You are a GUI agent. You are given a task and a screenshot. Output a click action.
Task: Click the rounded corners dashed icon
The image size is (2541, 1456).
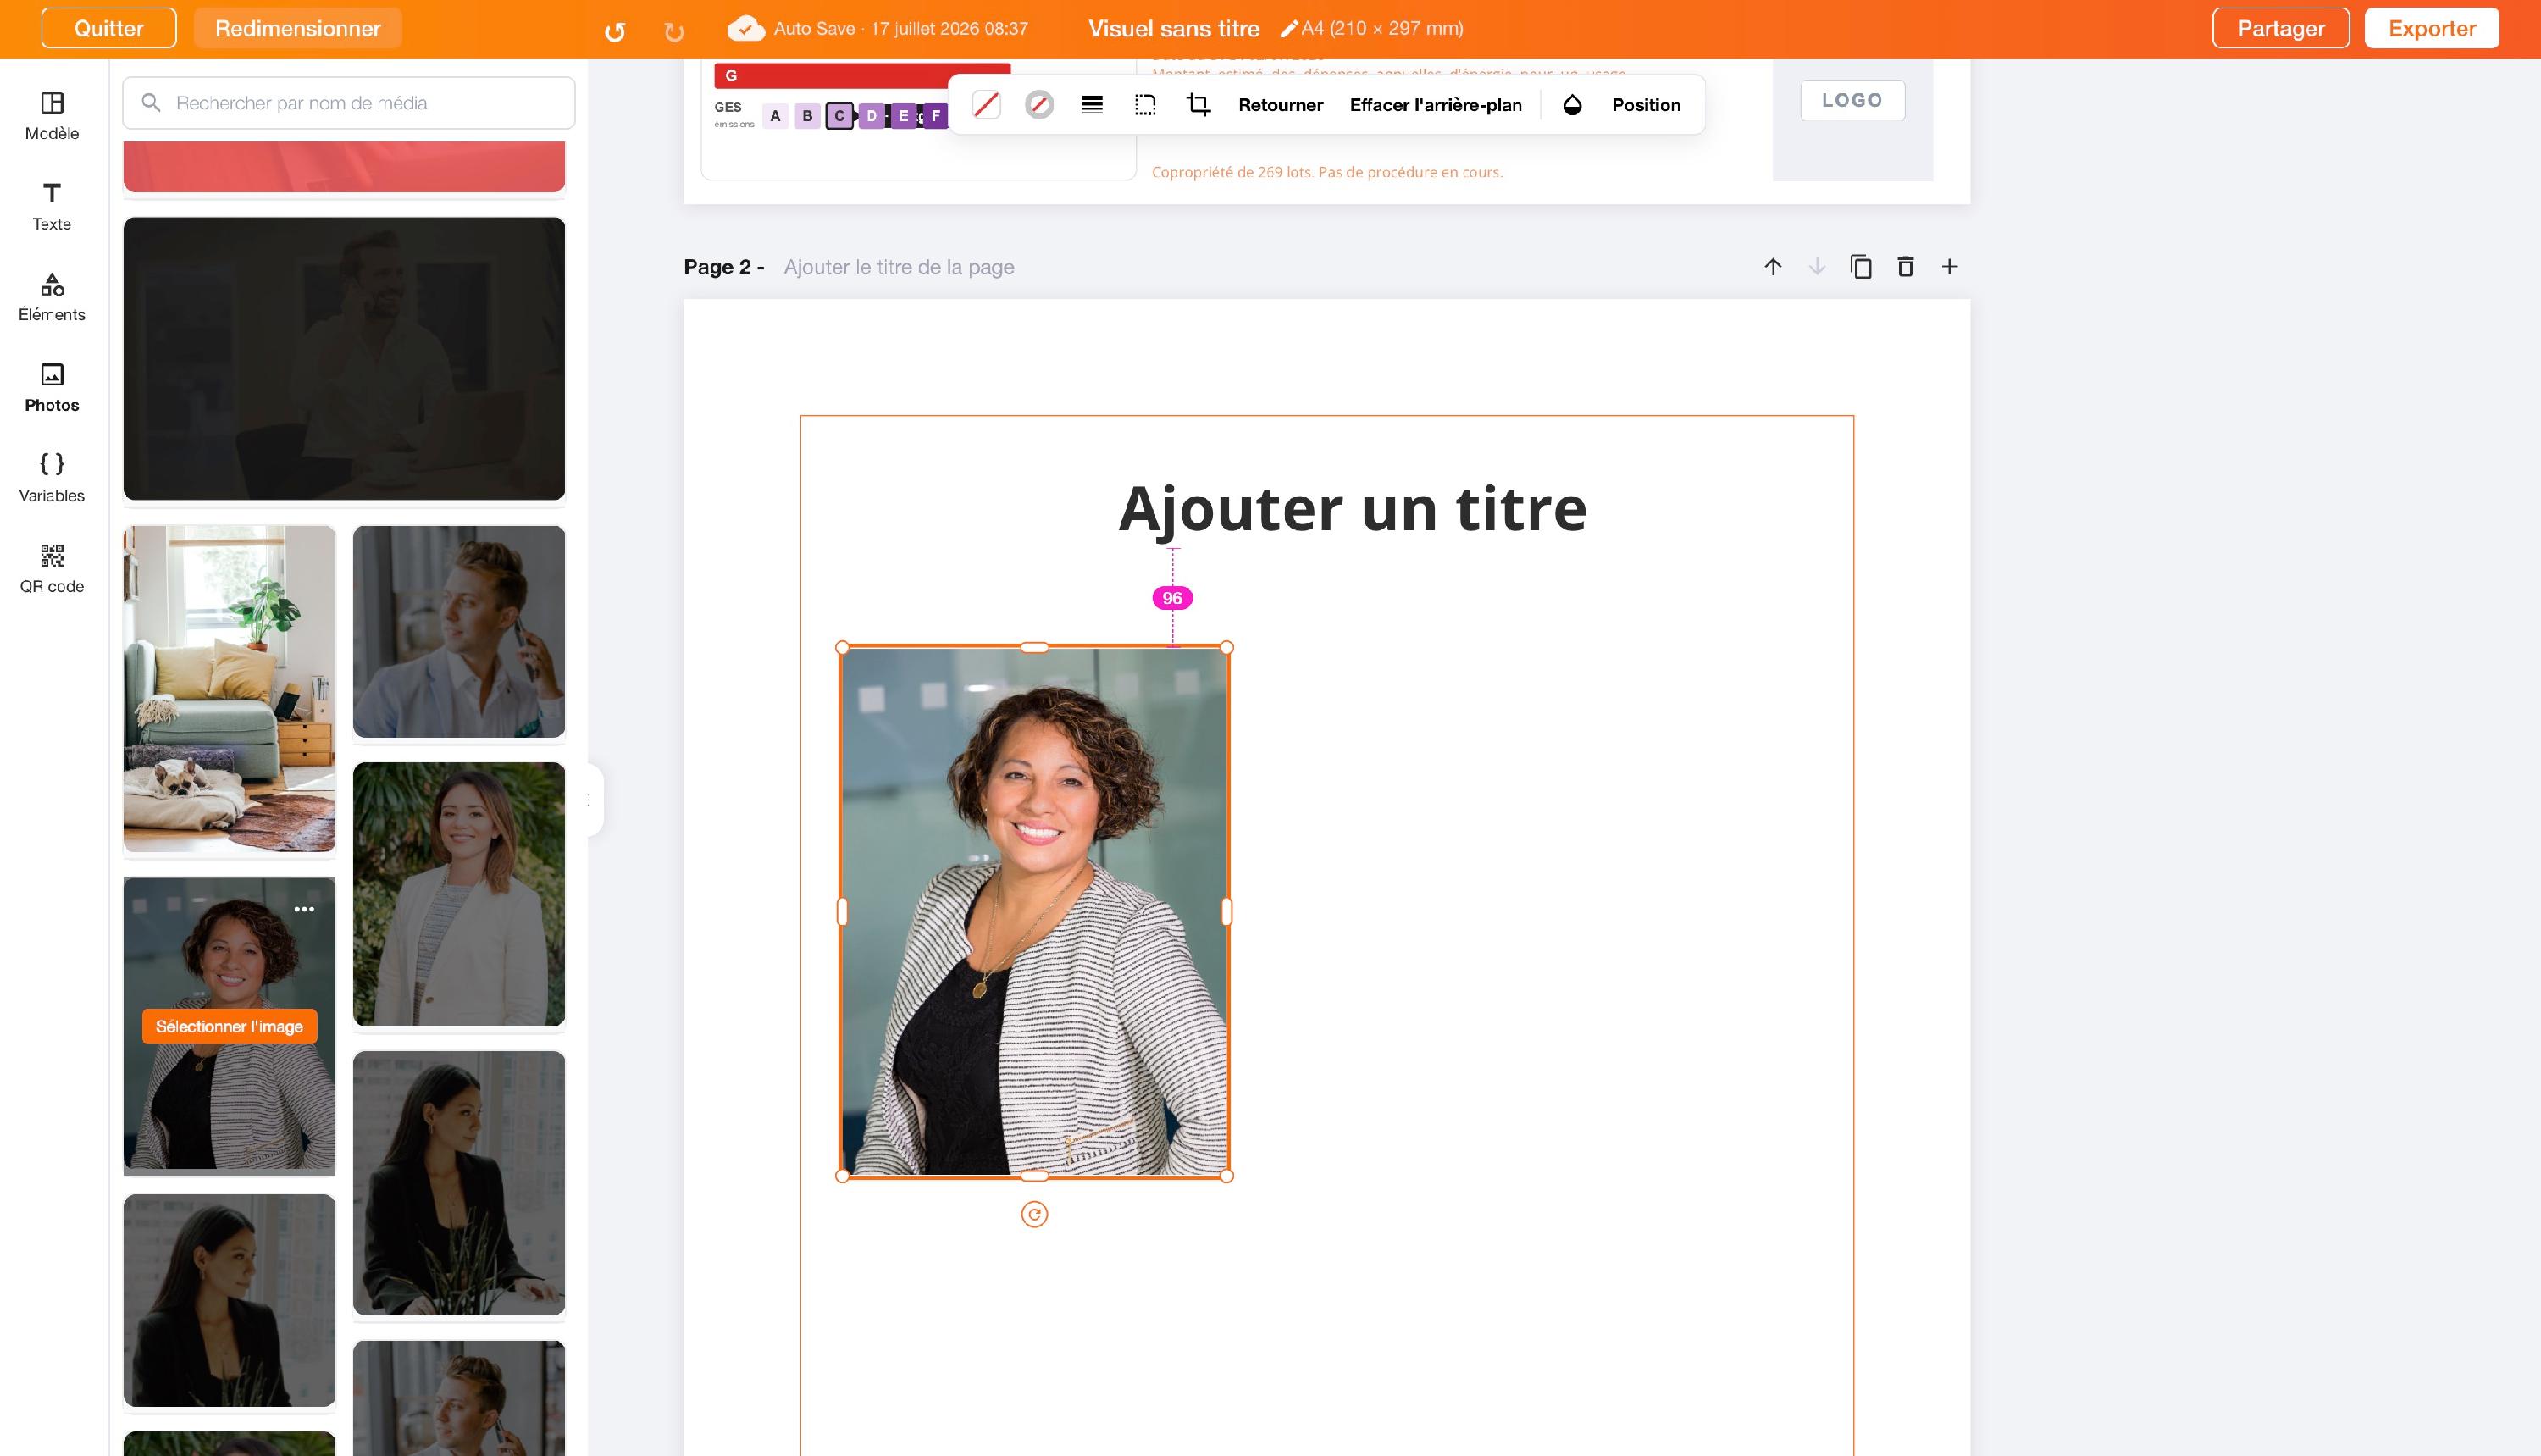tap(1145, 105)
